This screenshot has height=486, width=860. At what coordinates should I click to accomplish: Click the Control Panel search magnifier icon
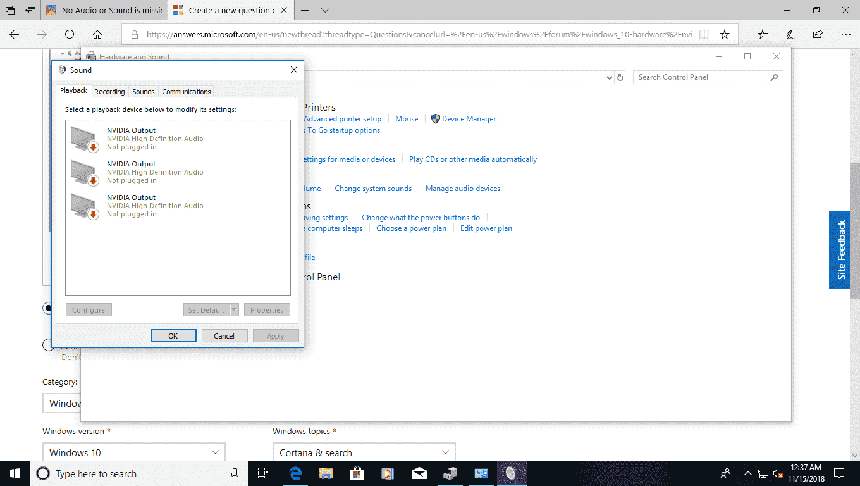point(774,77)
